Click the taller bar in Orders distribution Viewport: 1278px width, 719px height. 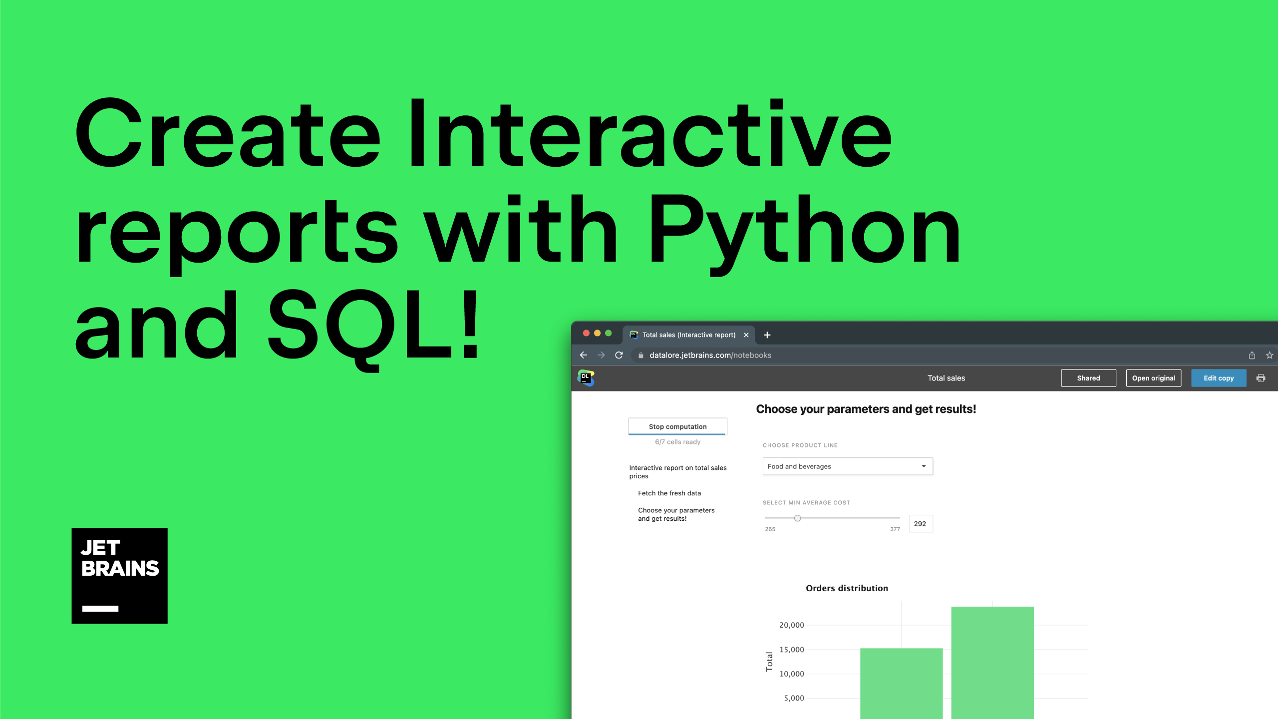992,663
